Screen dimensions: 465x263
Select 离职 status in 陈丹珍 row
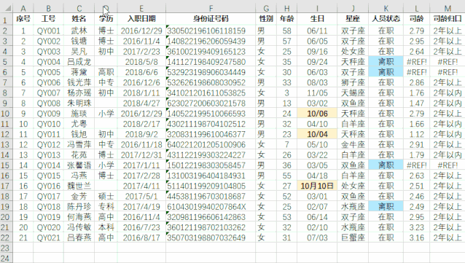[386, 207]
